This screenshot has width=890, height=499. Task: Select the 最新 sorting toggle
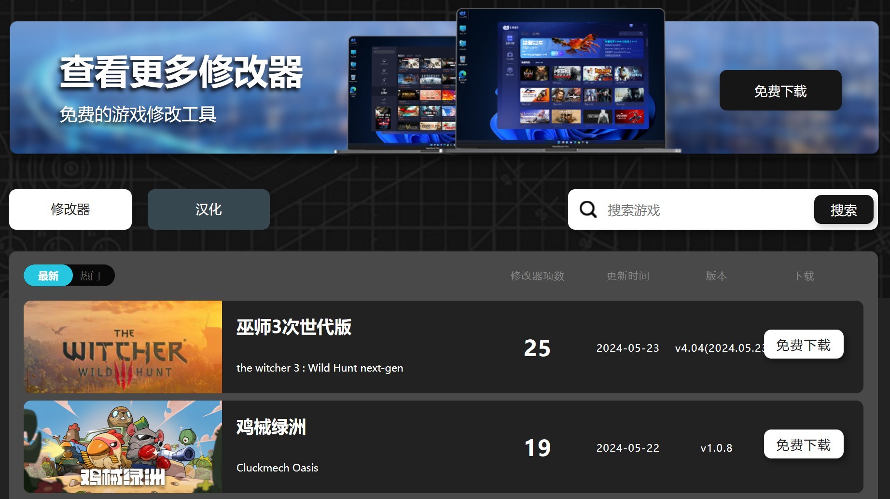pos(48,276)
